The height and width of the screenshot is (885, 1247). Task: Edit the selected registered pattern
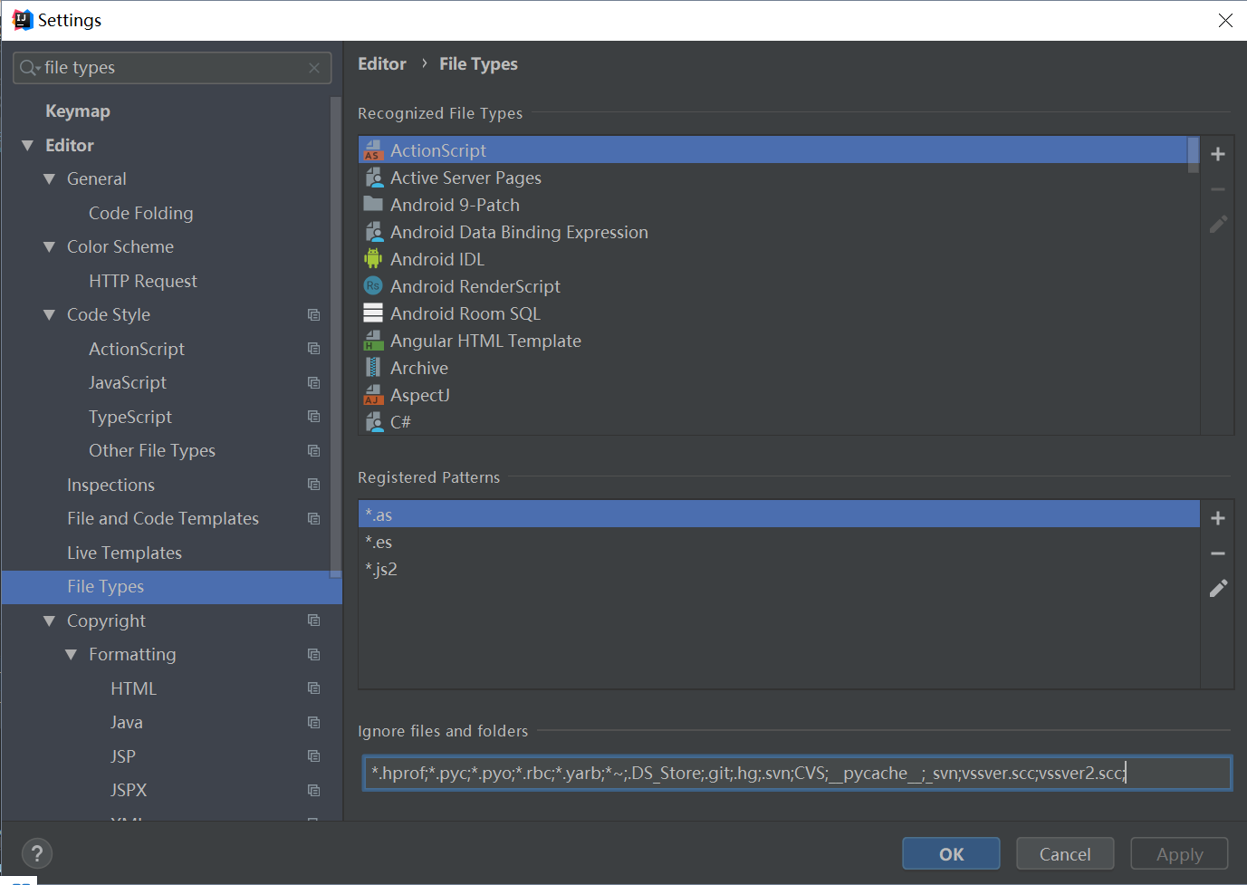tap(1218, 588)
